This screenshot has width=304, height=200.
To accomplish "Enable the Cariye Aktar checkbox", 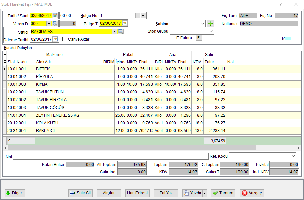I will click(x=64, y=39).
